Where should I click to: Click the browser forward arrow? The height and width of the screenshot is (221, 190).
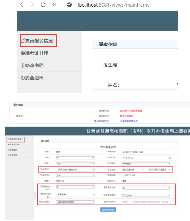pos(33,5)
